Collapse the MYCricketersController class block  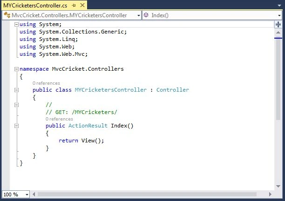[x=16, y=90]
